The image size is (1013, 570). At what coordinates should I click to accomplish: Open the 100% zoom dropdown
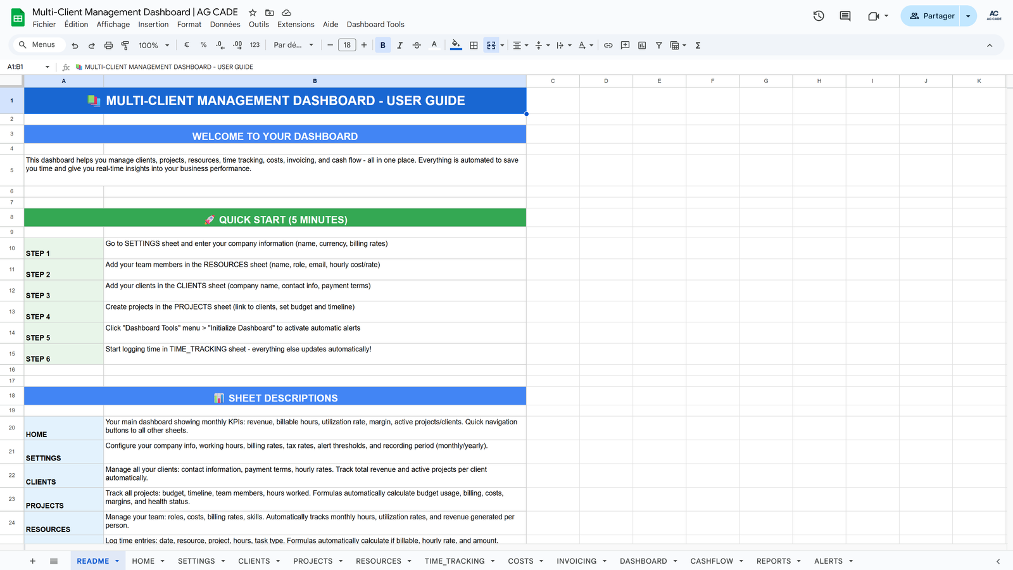[x=154, y=45]
